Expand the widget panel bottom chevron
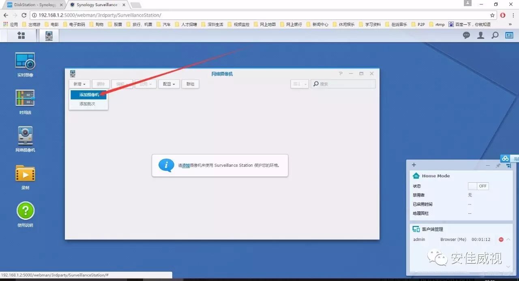This screenshot has height=281, width=519. [x=508, y=267]
